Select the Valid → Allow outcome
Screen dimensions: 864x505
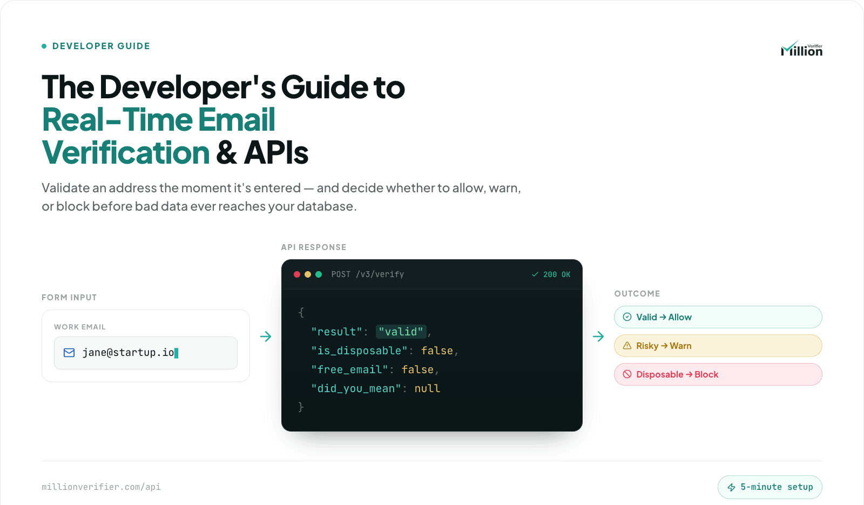coord(718,317)
